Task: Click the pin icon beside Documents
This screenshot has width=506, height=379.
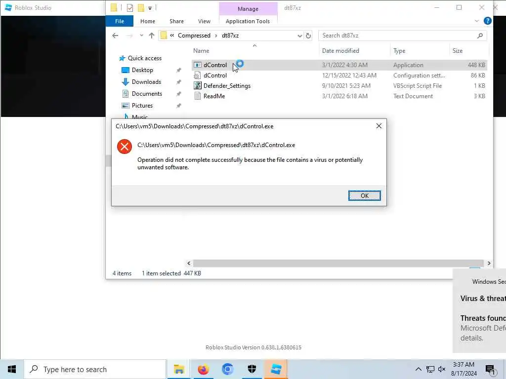Action: (178, 94)
